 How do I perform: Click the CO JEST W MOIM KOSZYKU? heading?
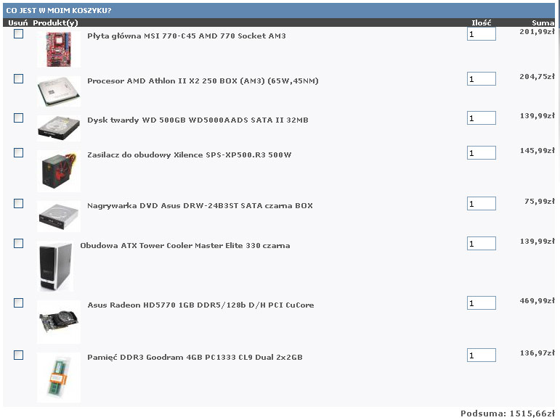[x=59, y=11]
